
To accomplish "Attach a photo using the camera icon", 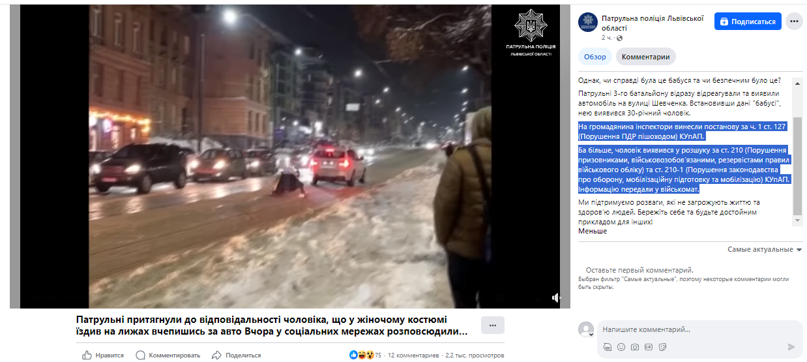I will 635,347.
